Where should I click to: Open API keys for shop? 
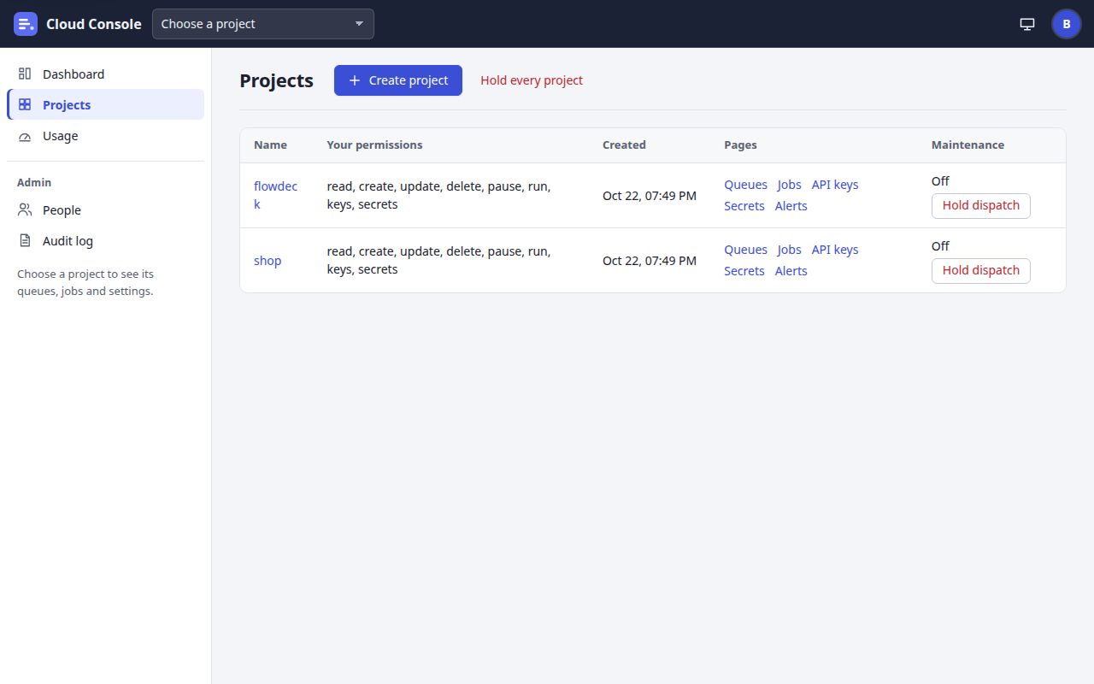pos(835,250)
